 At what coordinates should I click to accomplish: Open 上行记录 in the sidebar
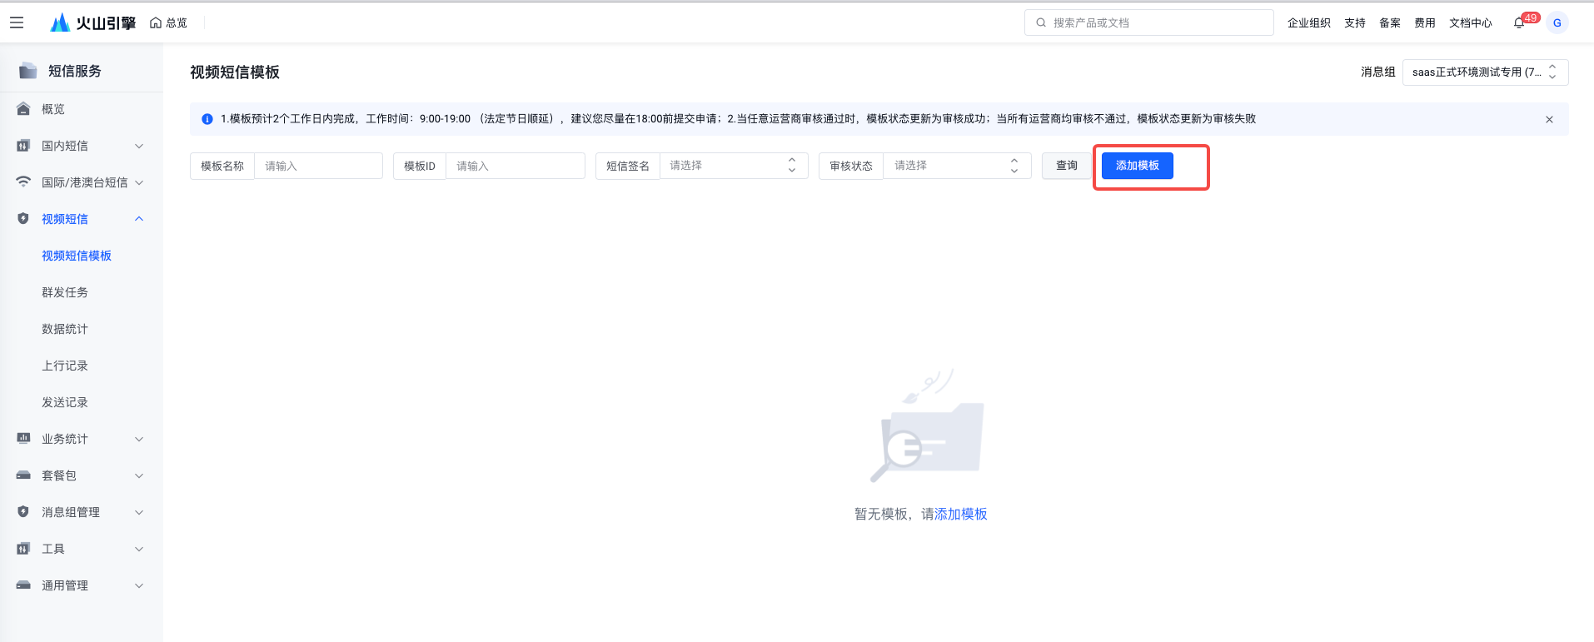65,366
